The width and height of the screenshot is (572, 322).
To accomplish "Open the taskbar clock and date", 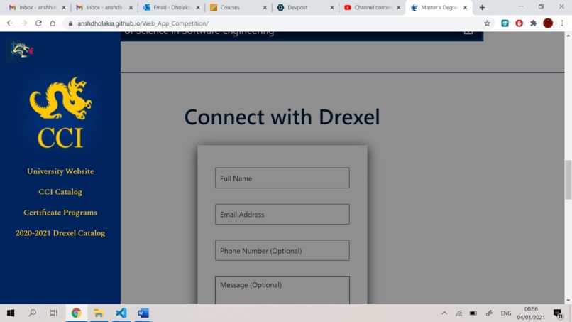I will (531, 313).
